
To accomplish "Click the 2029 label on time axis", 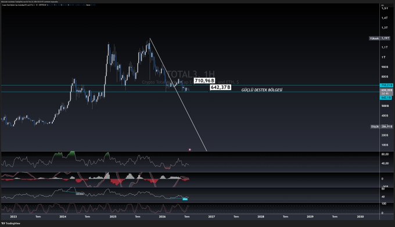I will coord(310,217).
